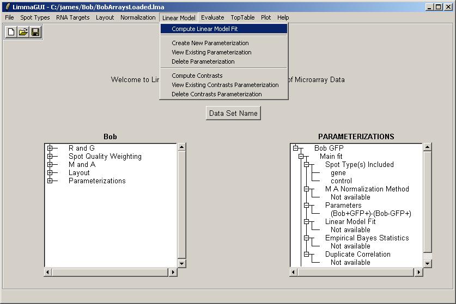This screenshot has height=304, width=456.
Task: Click the LimmaGUI title bar feather icon
Action: click(7, 7)
